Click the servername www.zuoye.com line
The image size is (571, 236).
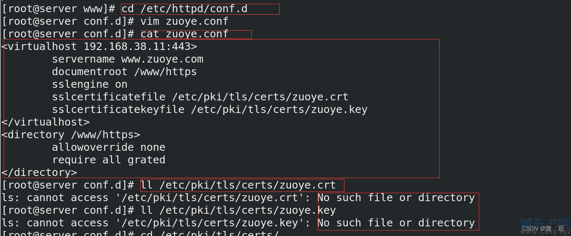pos(128,59)
